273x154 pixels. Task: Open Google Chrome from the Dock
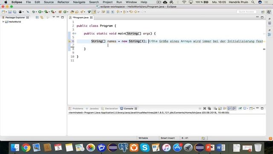[x=26, y=148]
